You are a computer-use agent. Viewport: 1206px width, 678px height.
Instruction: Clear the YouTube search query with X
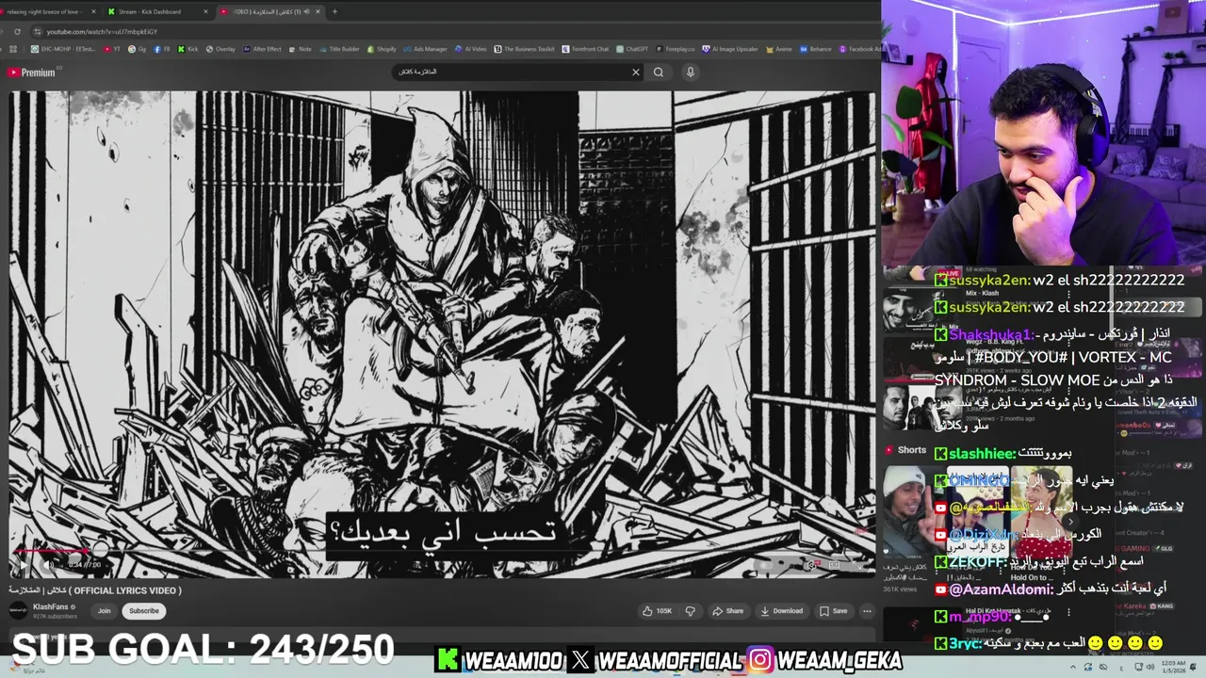click(635, 72)
